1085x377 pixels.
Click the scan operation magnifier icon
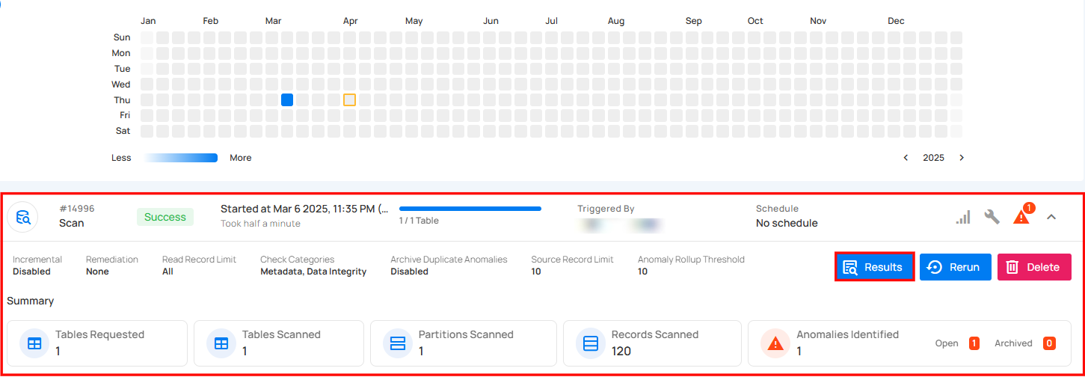pyautogui.click(x=23, y=218)
